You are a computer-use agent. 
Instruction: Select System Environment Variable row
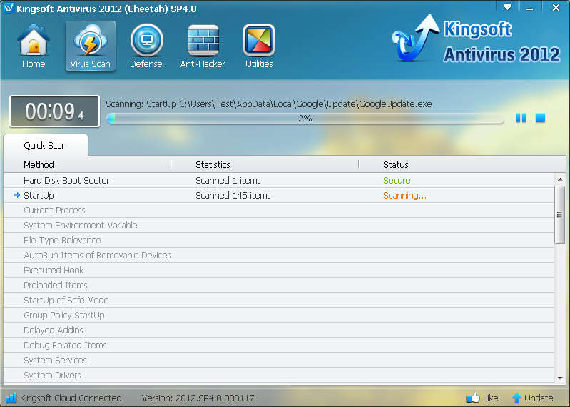[x=279, y=225]
